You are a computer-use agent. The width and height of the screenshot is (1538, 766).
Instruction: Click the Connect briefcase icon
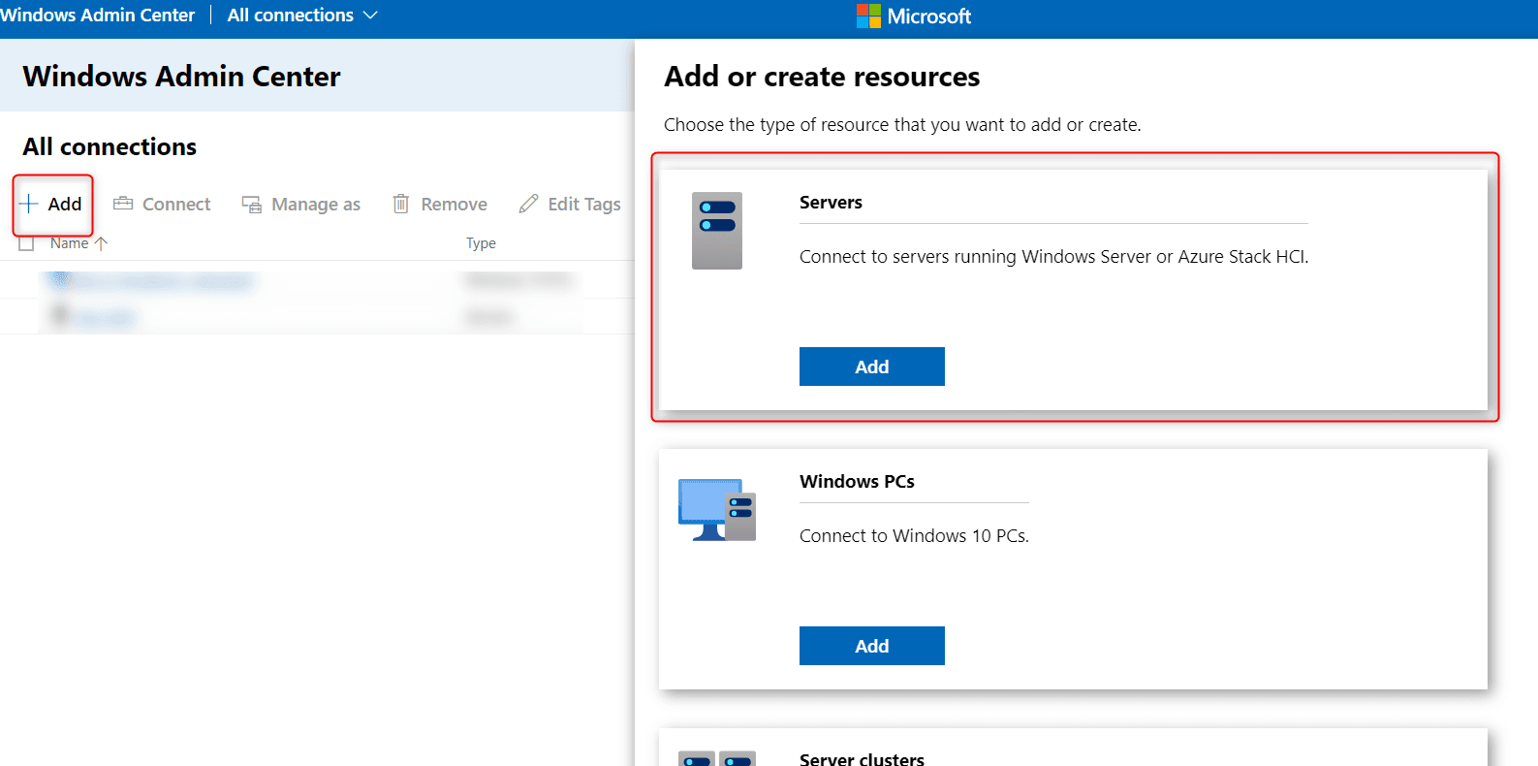tap(123, 204)
